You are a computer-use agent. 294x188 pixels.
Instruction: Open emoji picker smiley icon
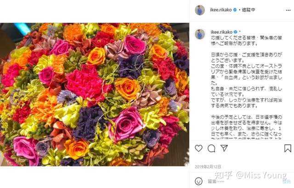[198, 181]
